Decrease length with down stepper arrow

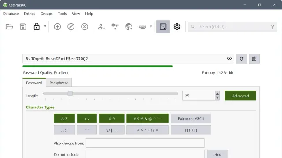217,98
